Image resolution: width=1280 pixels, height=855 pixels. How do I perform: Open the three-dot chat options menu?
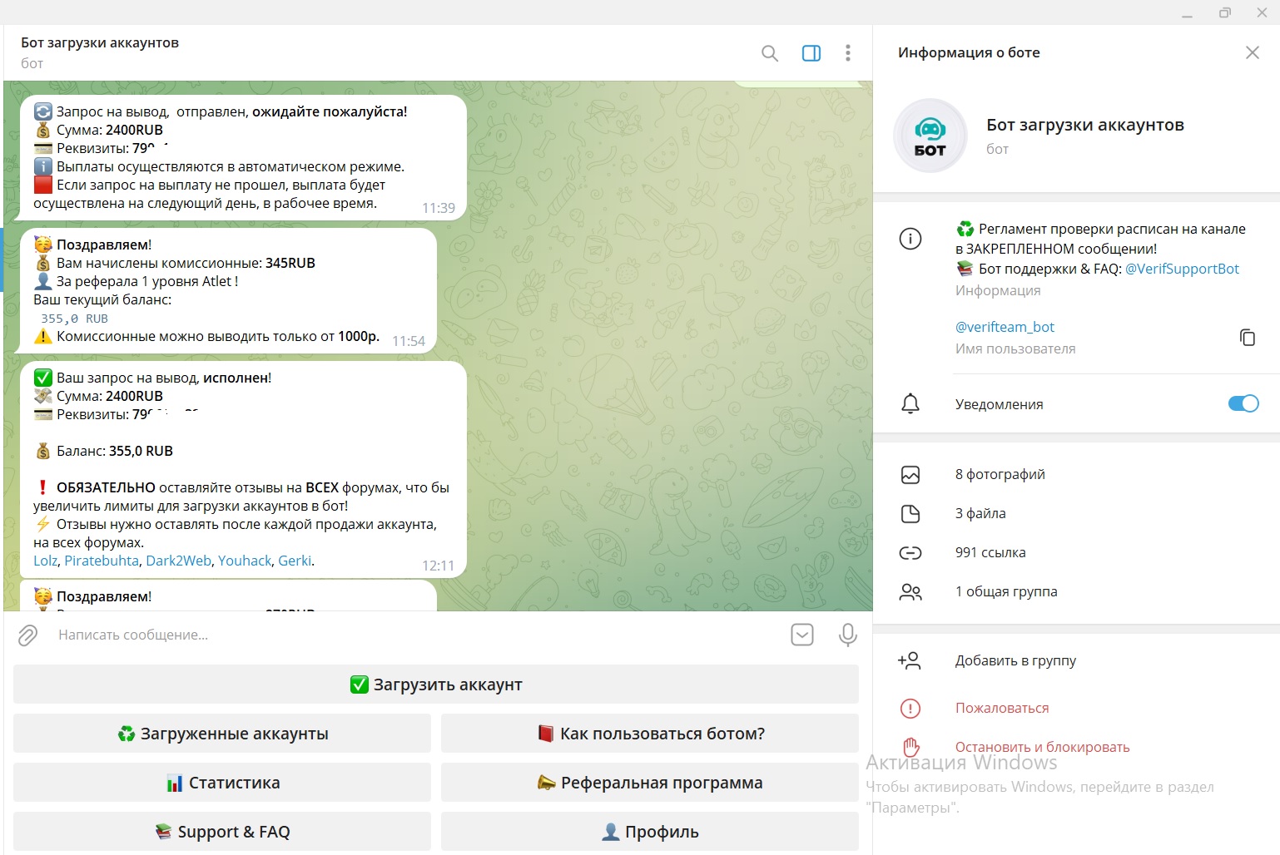pos(847,53)
